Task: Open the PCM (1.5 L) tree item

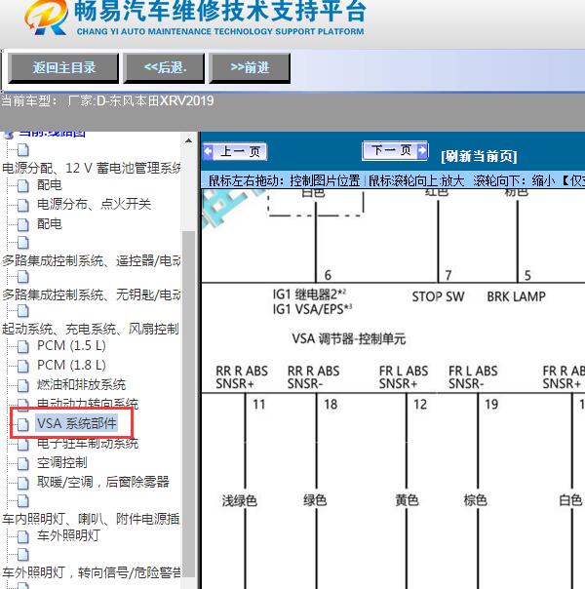Action: click(71, 345)
